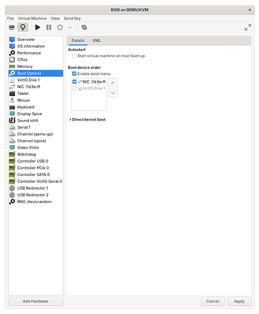
Task: Open the Send Key menu
Action: click(x=72, y=18)
